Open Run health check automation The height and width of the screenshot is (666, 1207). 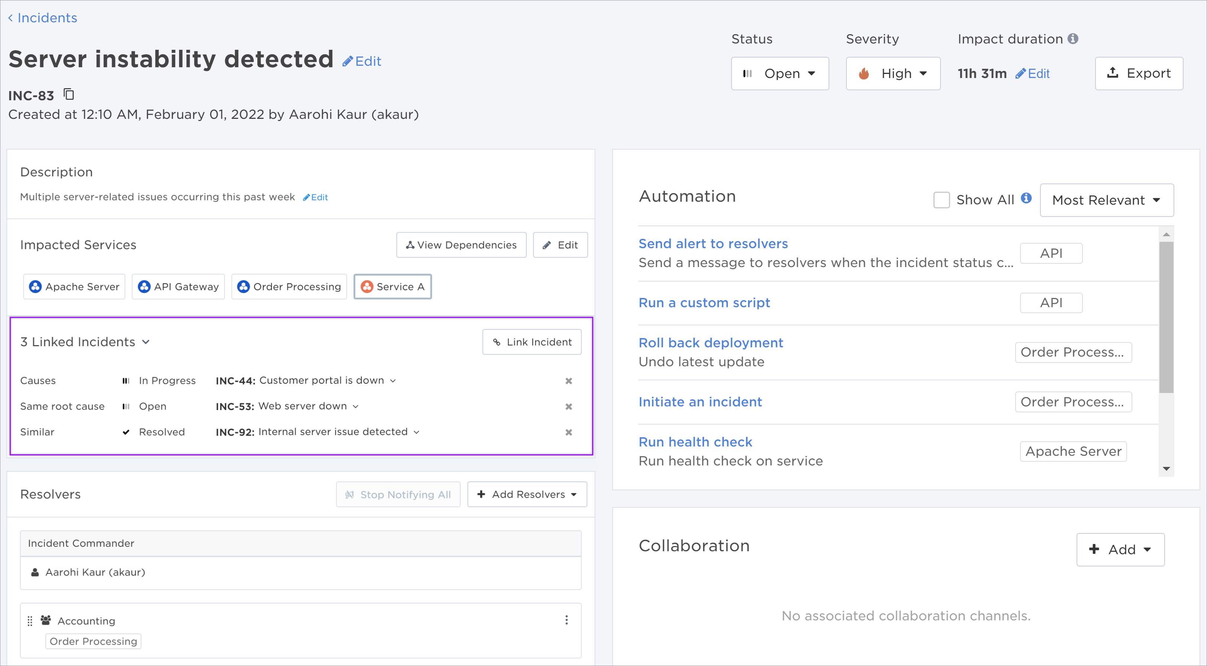(695, 442)
